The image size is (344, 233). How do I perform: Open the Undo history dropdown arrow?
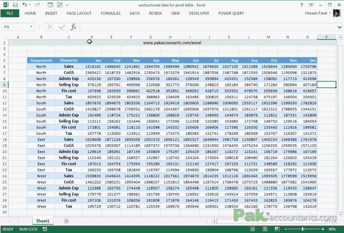30,5
